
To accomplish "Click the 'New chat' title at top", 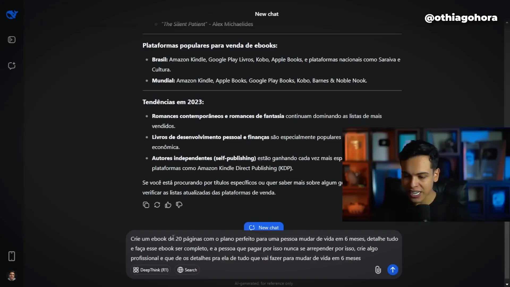I will point(266,14).
